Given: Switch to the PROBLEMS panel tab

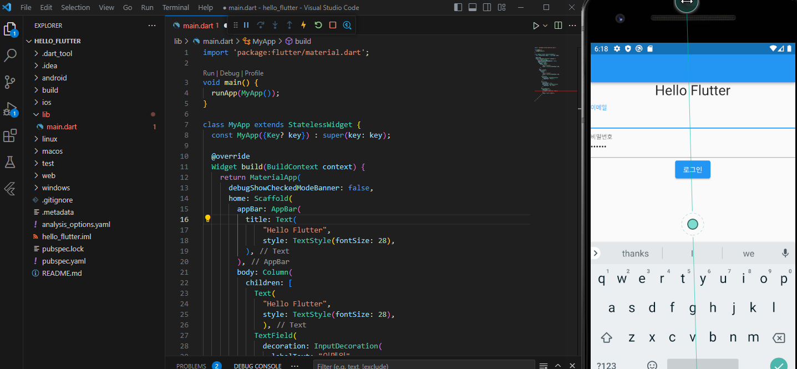Looking at the screenshot, I should coord(191,366).
